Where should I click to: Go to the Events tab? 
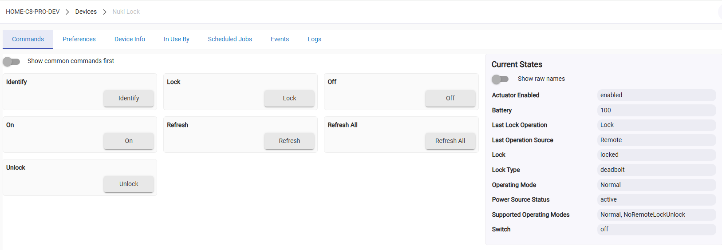pos(280,39)
